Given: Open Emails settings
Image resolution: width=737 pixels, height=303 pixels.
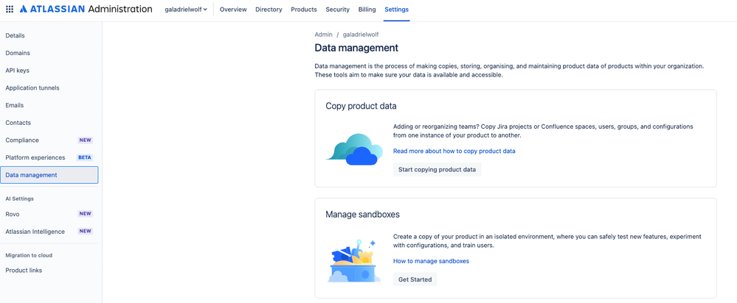Looking at the screenshot, I should (49, 105).
